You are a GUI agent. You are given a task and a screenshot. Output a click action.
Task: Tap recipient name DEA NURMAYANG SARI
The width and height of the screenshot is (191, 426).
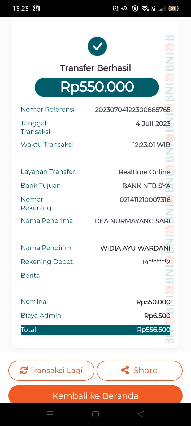click(132, 221)
